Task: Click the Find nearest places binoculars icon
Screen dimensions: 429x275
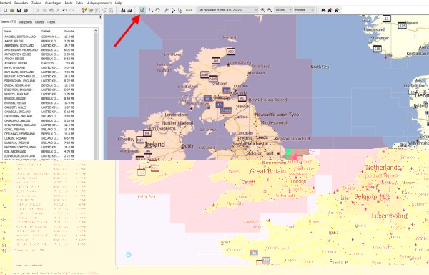Action: 330,10
